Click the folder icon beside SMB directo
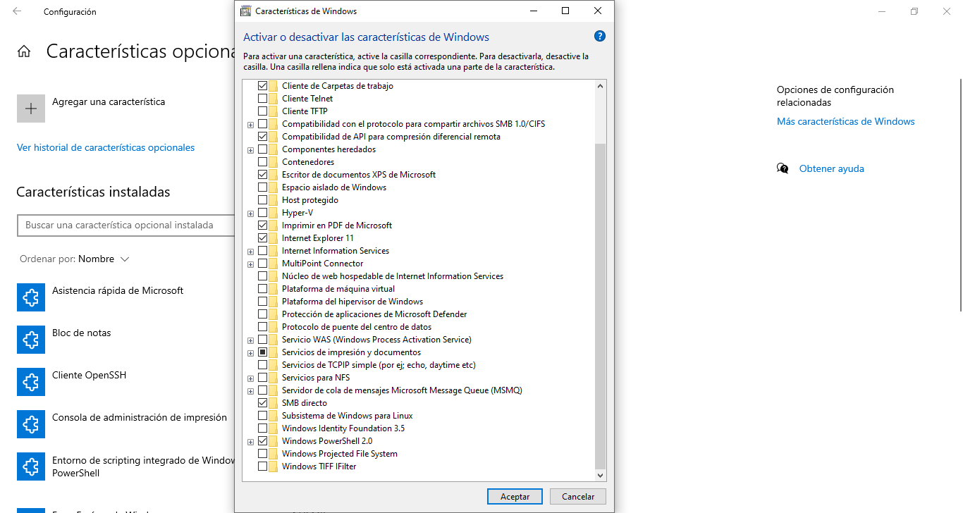Screen dimensions: 963x513 coord(273,403)
